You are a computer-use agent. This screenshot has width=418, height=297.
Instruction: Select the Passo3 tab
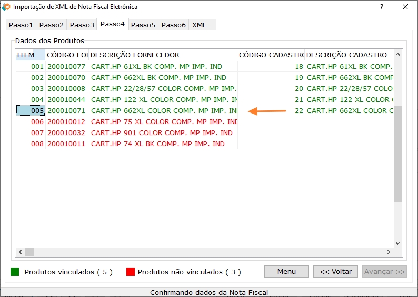tap(82, 25)
